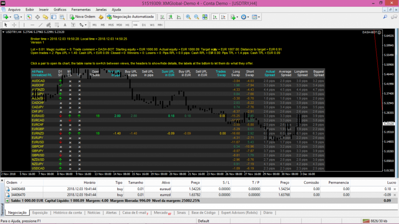The width and height of the screenshot is (399, 224).
Task: Open the chat bubbles icon at top right
Action: pyautogui.click(x=394, y=17)
